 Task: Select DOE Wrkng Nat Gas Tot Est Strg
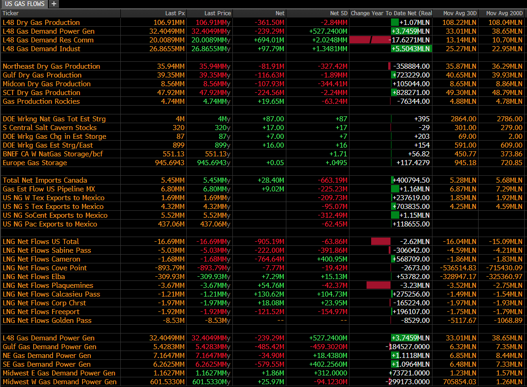point(54,119)
